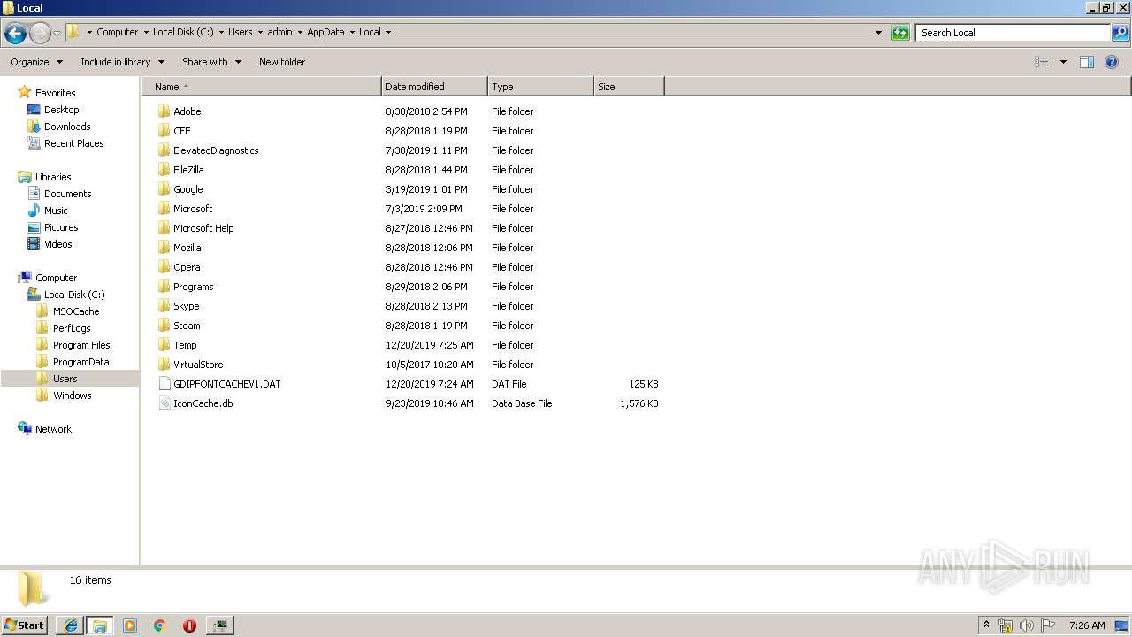Select the Skype folder row name
This screenshot has width=1132, height=637.
pyautogui.click(x=186, y=306)
